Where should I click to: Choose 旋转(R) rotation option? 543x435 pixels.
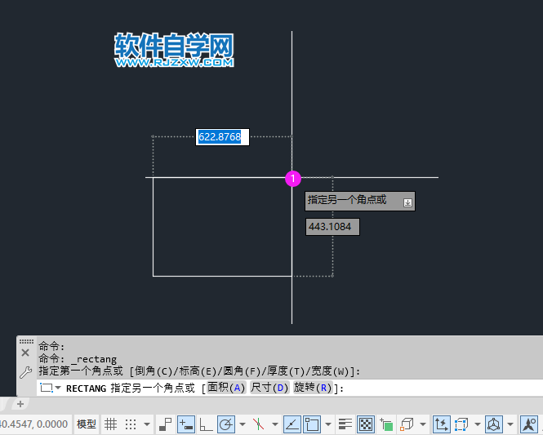coord(313,388)
